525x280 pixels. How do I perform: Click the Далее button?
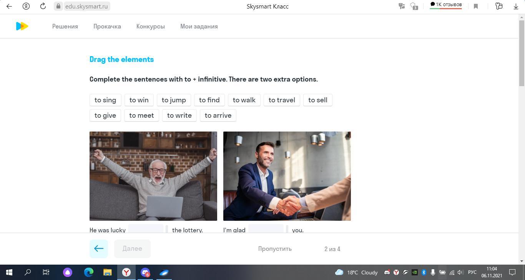pos(132,248)
